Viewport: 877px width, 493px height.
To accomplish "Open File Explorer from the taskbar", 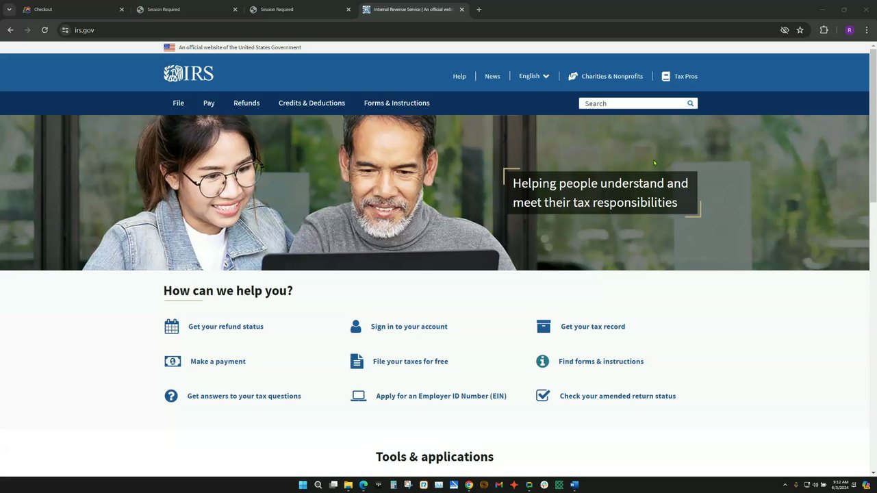I will tap(348, 485).
